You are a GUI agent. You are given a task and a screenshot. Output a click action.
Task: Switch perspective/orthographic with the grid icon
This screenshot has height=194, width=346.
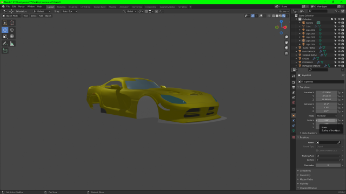[286, 53]
